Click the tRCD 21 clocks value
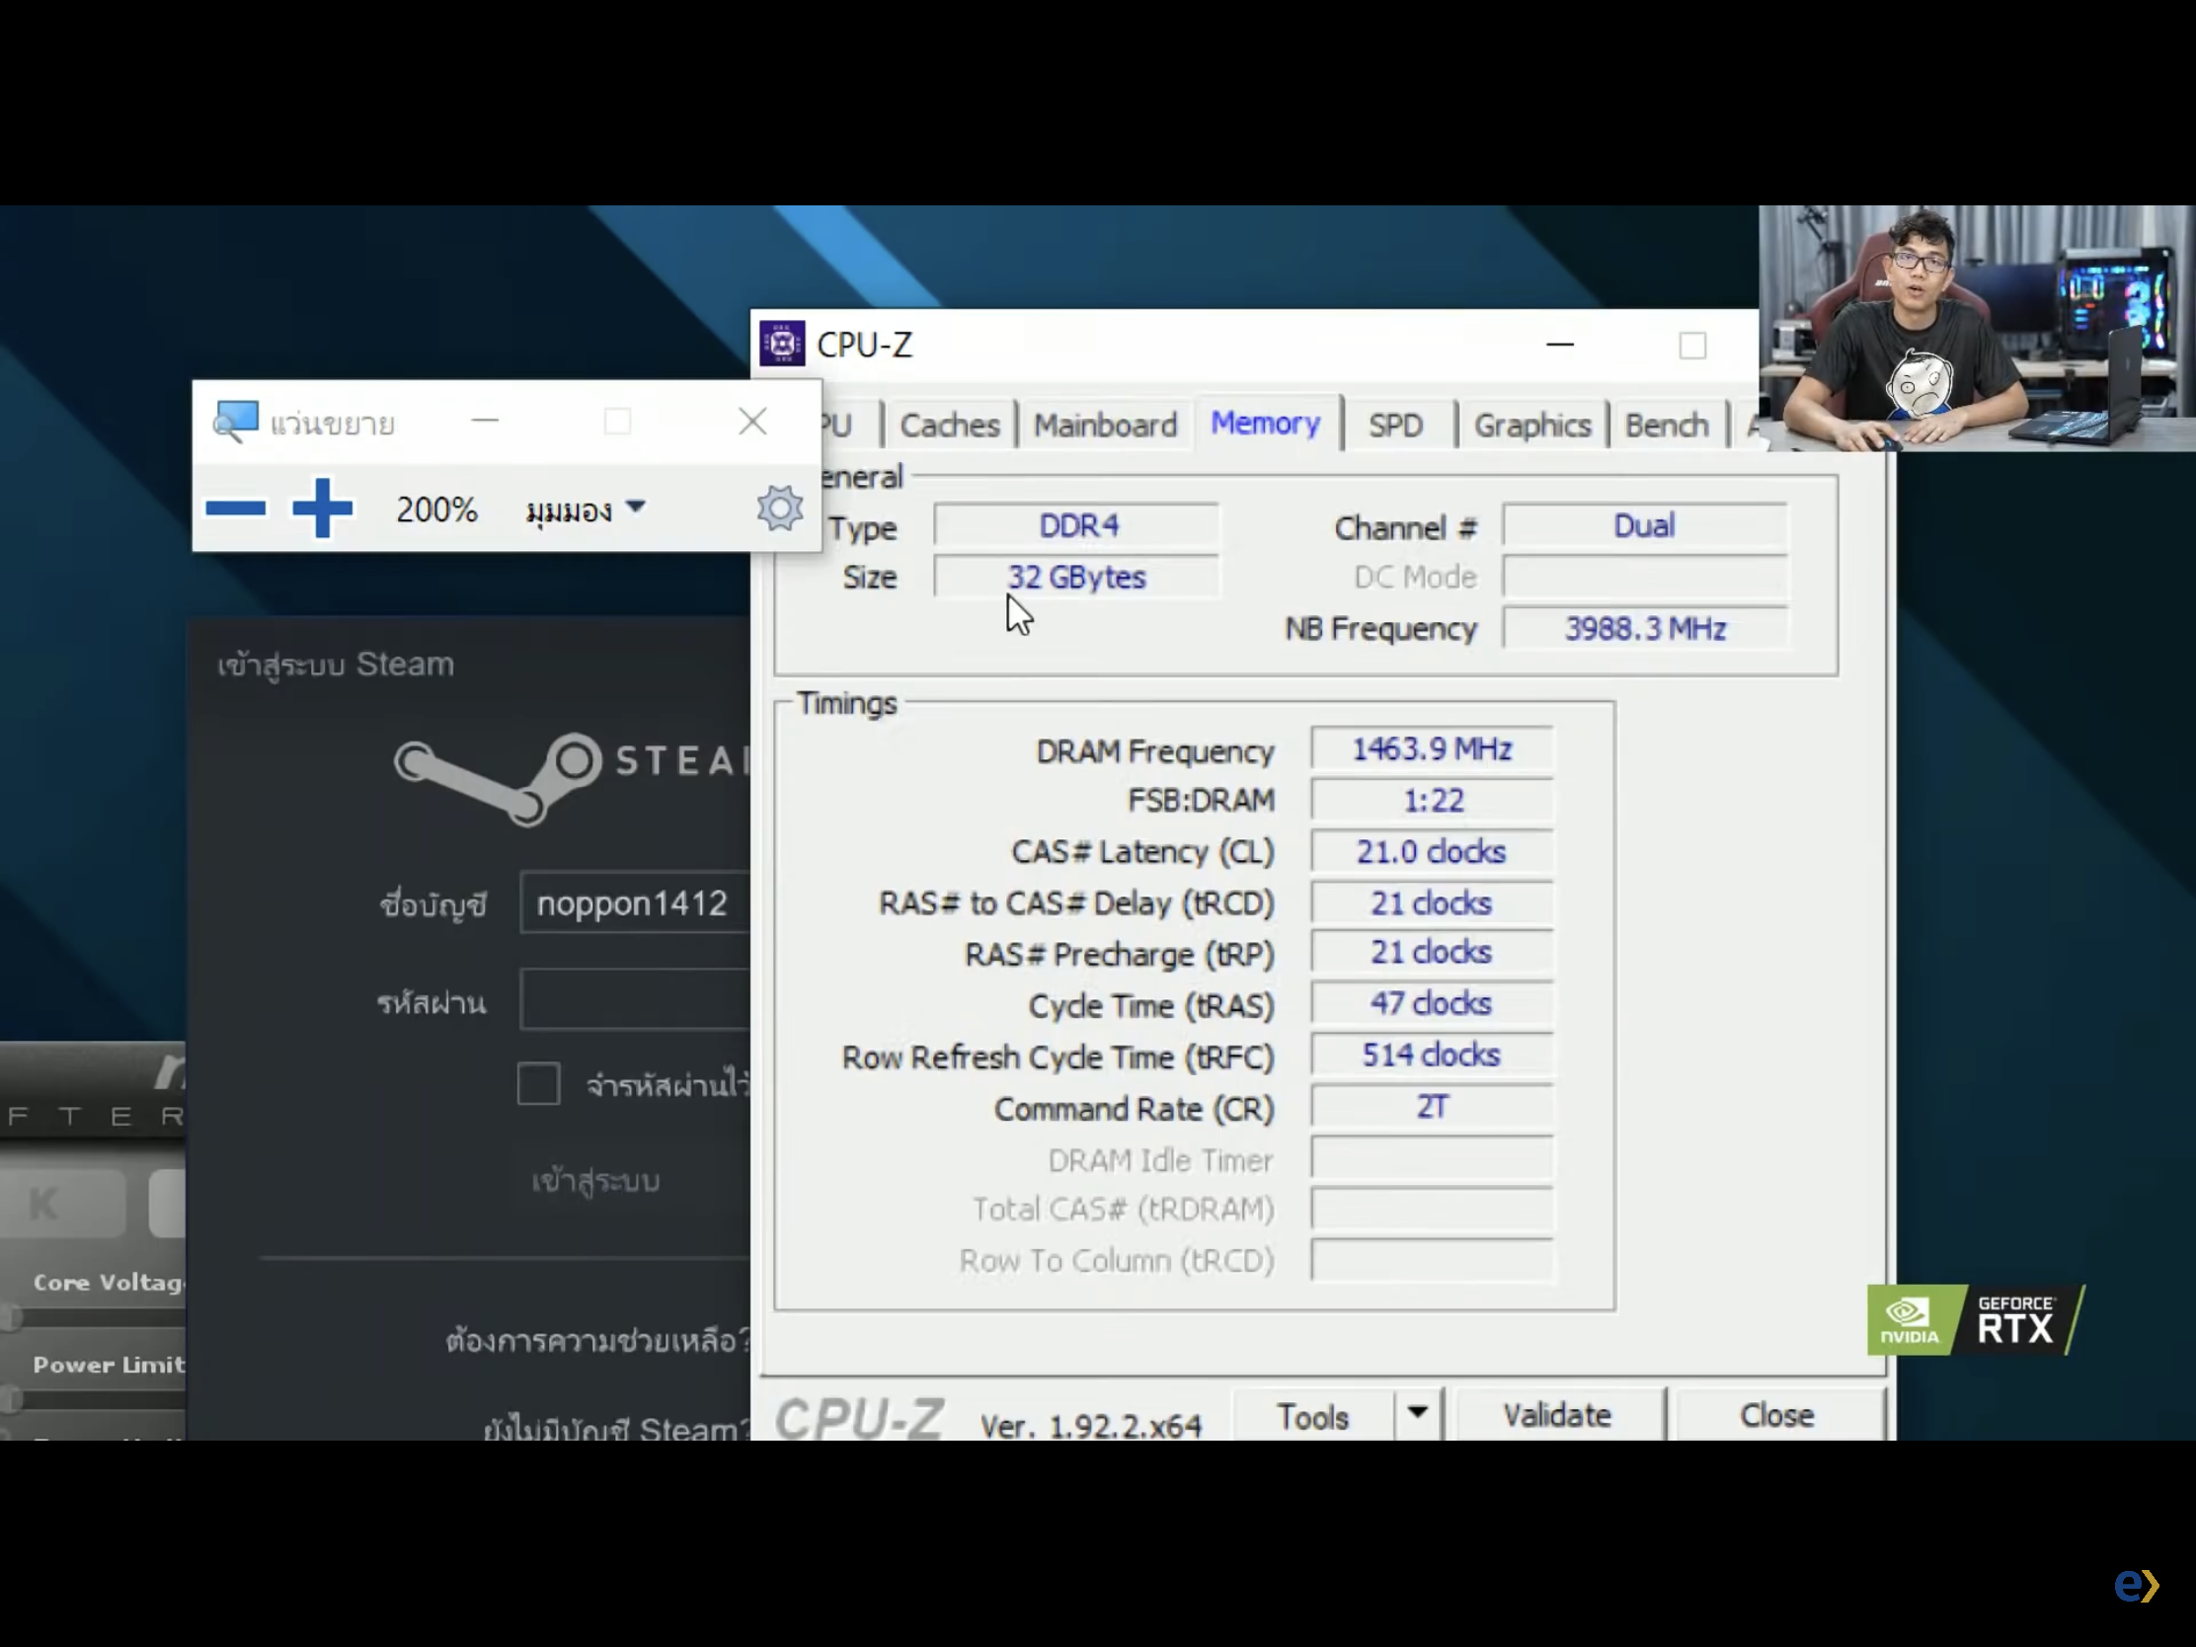The height and width of the screenshot is (1647, 2196). point(1432,903)
